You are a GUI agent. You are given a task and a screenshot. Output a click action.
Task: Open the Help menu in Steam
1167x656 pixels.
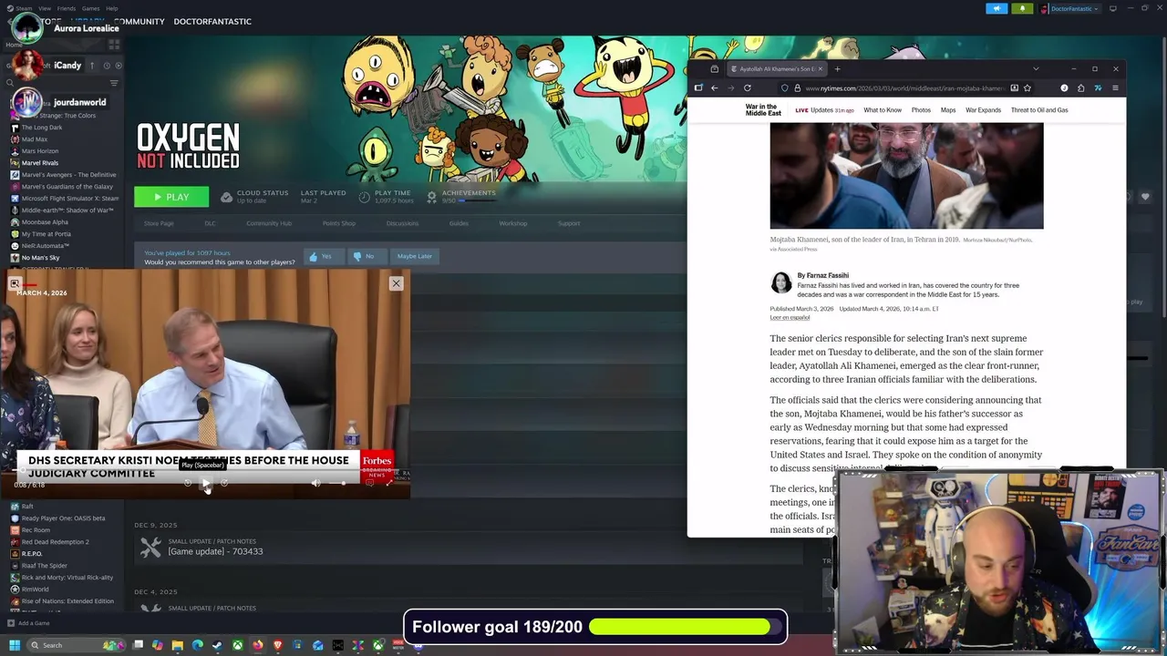[111, 8]
